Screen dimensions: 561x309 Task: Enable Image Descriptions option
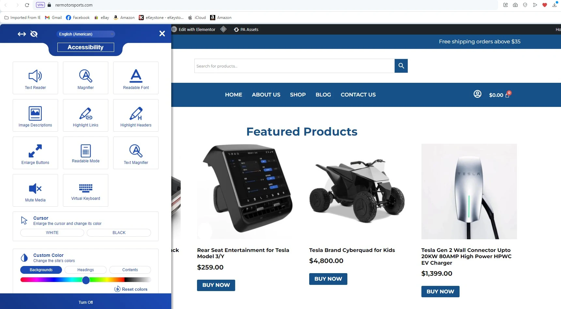click(35, 115)
